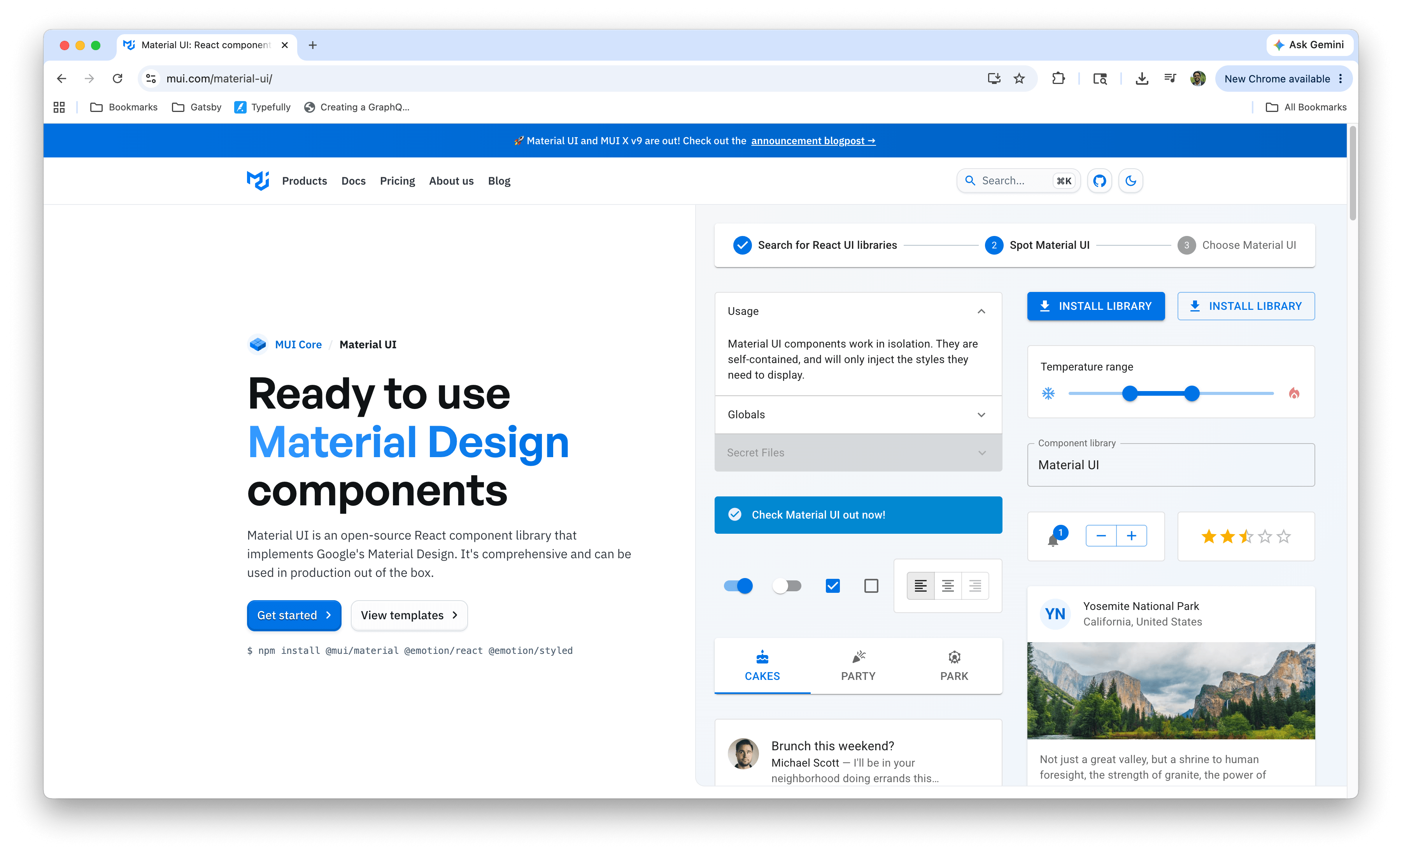Turn off the enabled blue switch
This screenshot has width=1402, height=856.
[x=738, y=586]
